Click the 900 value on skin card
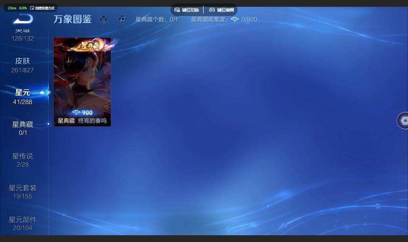 tap(87, 113)
